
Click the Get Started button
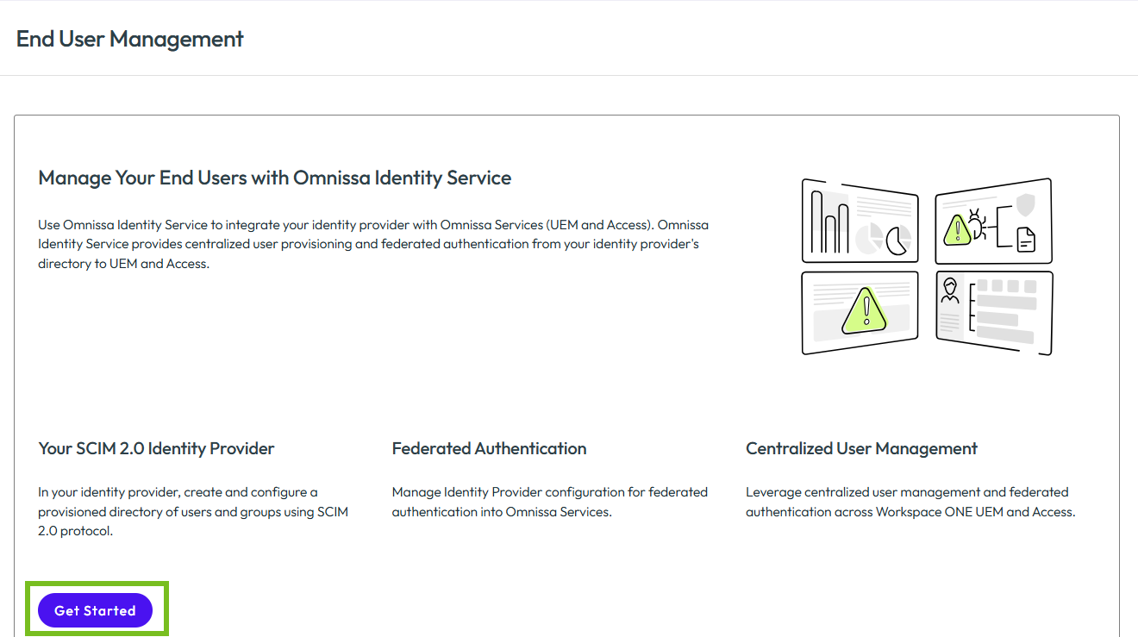click(95, 610)
